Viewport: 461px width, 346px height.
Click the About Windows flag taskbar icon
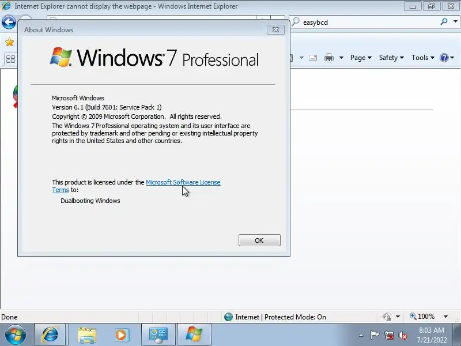194,334
